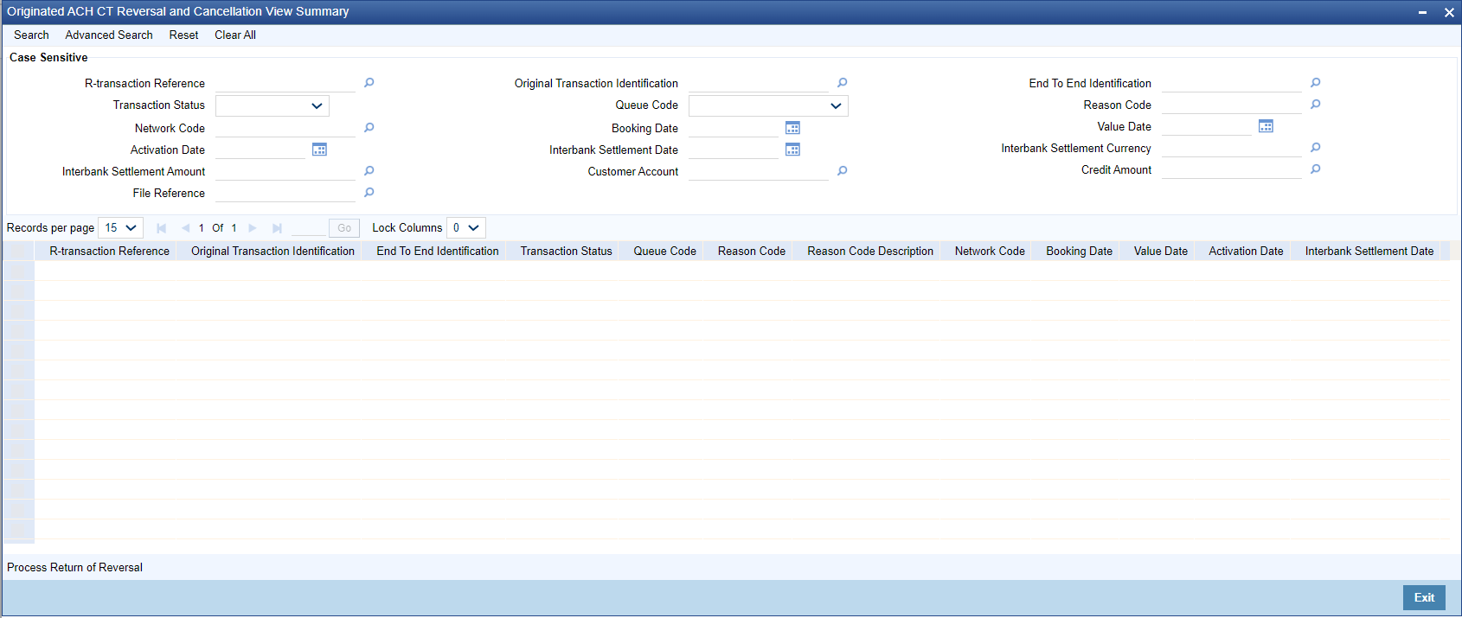Open lookup for Original Transaction Identification
Screen dimensions: 1462x618
[843, 83]
